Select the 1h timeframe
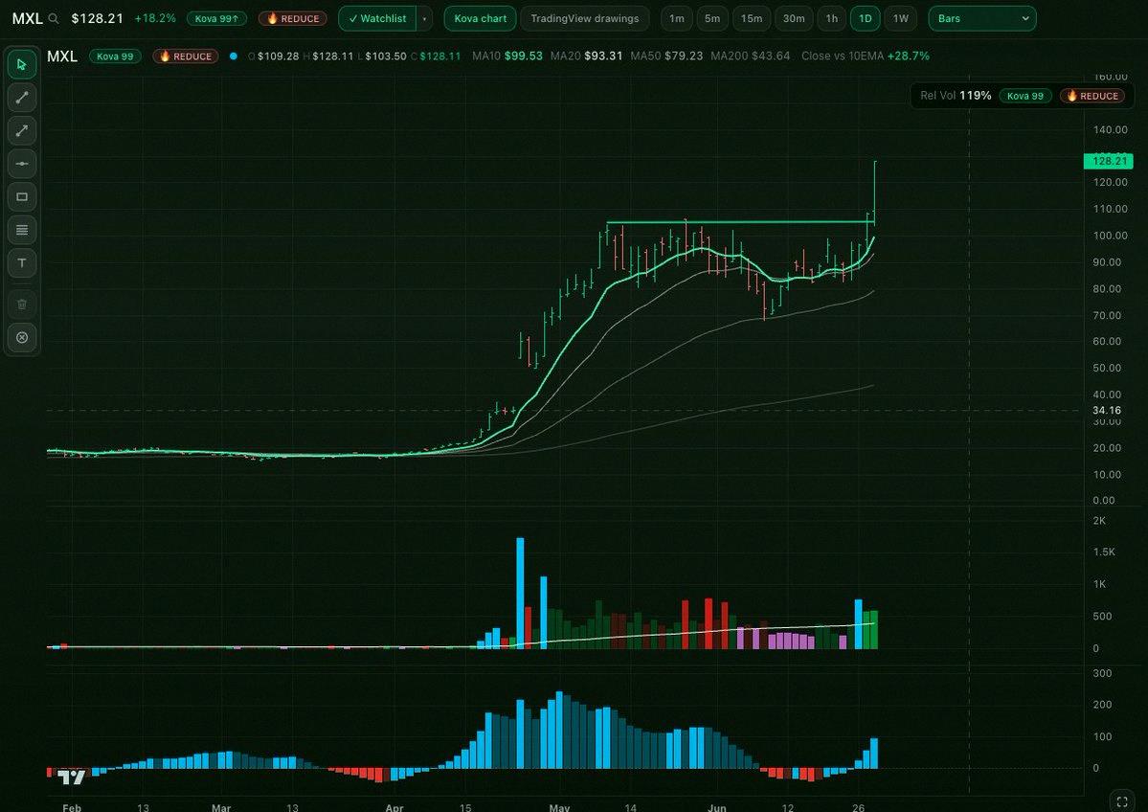The image size is (1148, 812). (x=832, y=18)
